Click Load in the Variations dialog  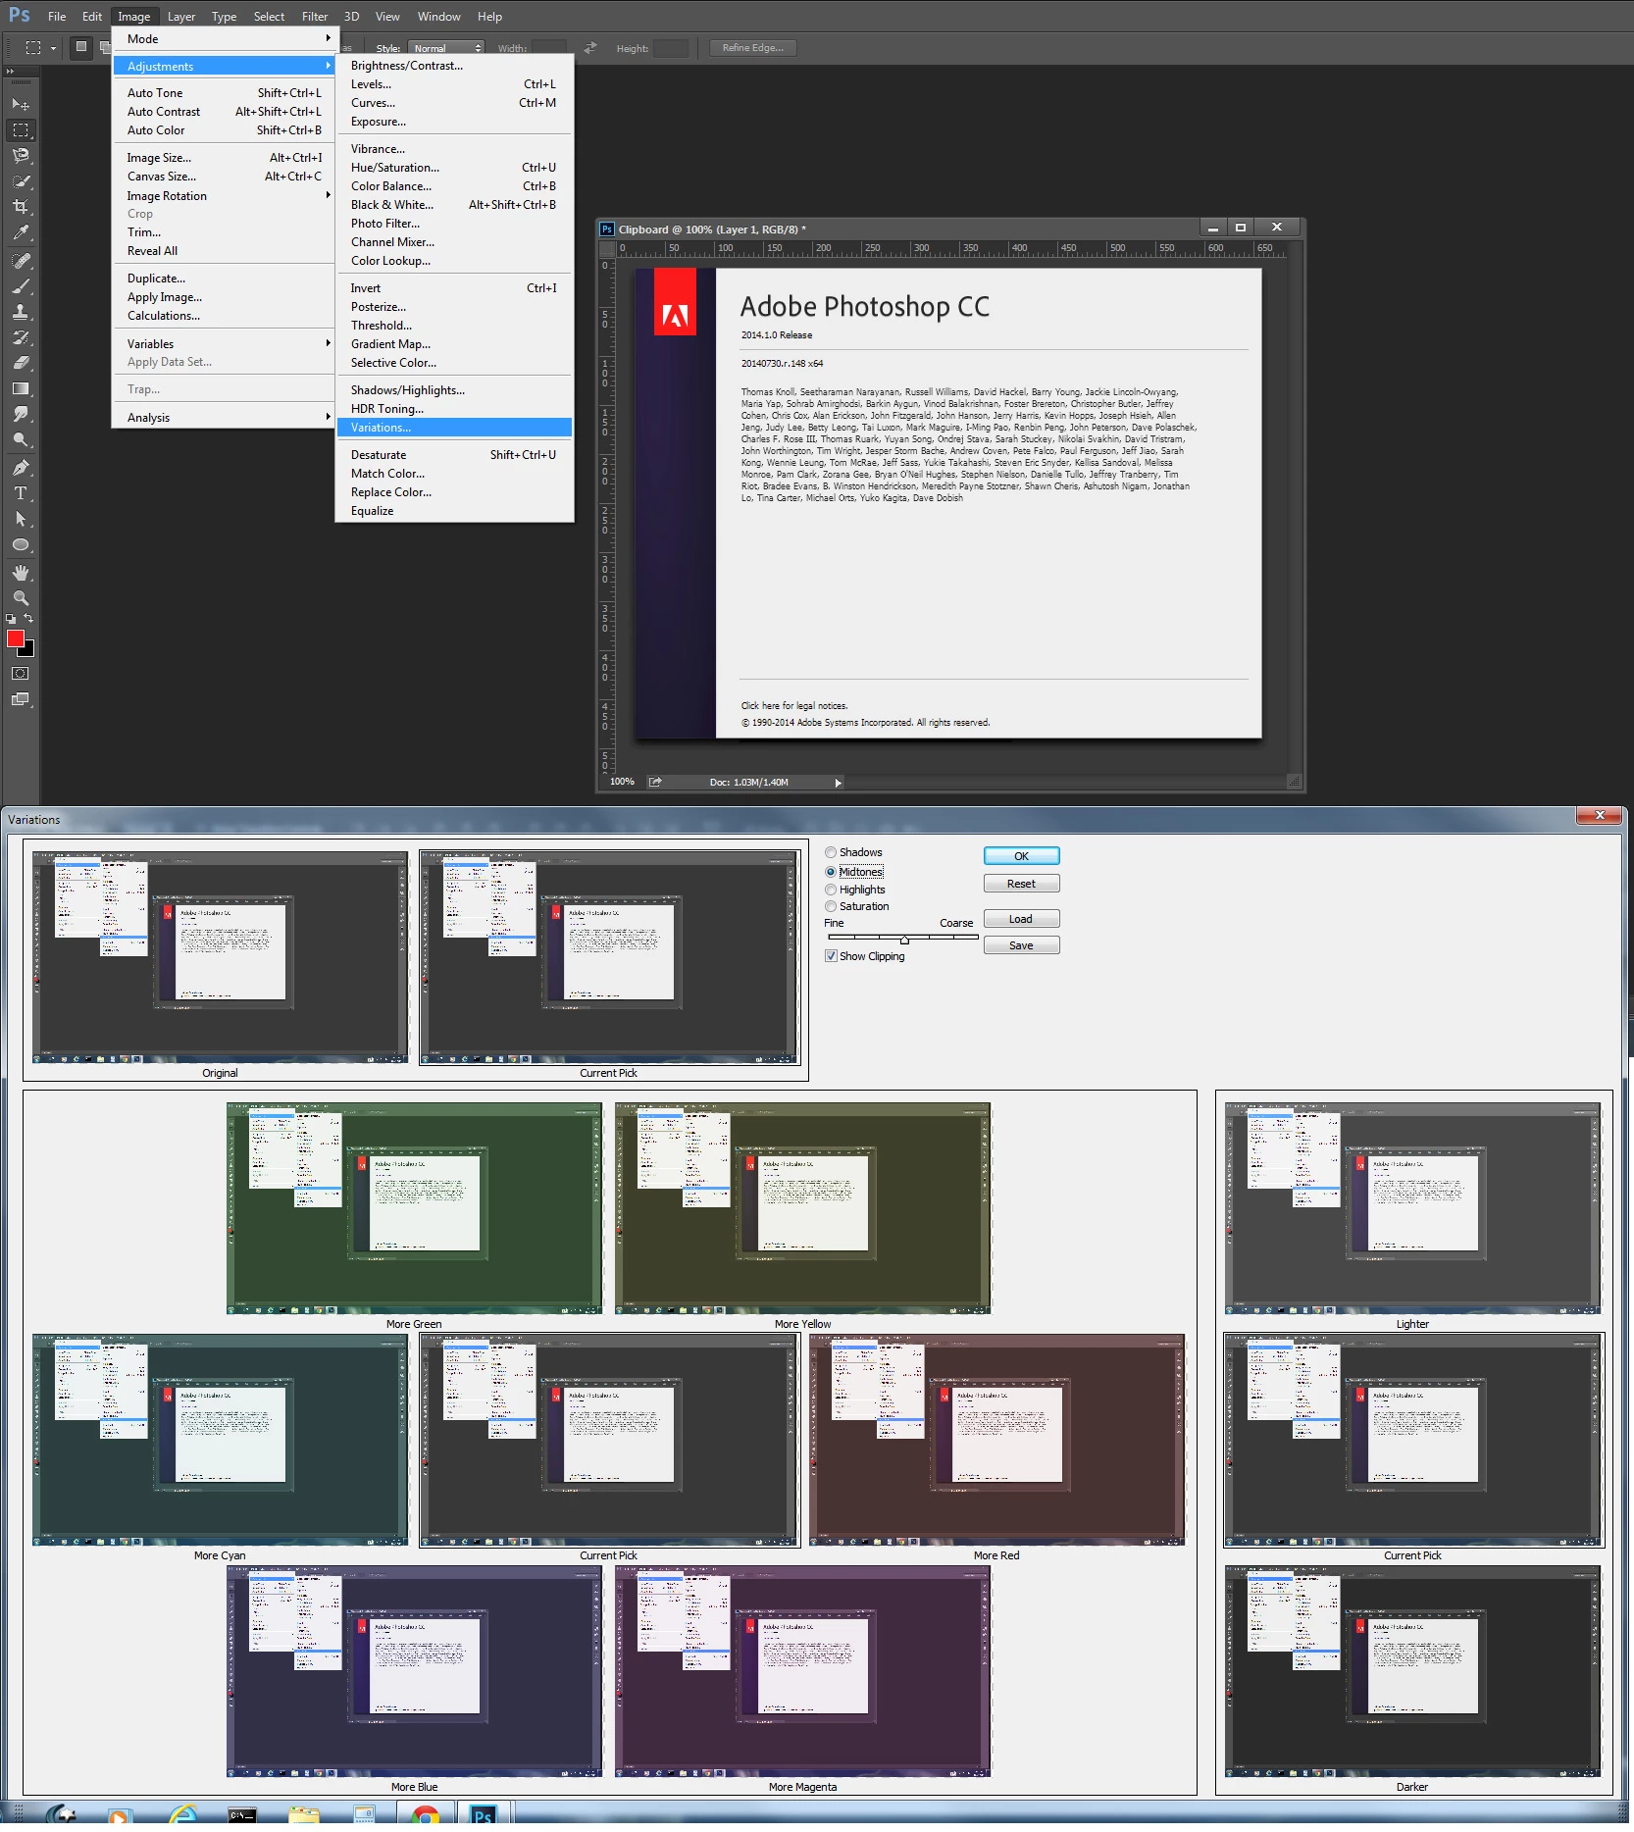pyautogui.click(x=1021, y=919)
